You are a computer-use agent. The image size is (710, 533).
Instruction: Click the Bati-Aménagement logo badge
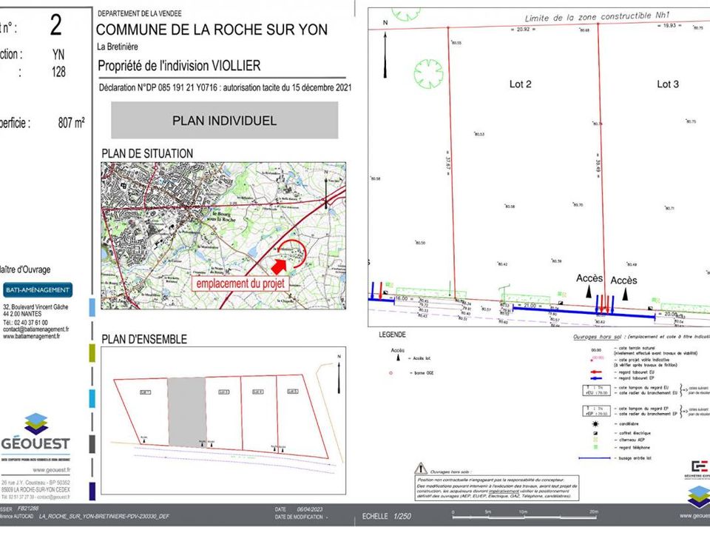[x=38, y=290]
